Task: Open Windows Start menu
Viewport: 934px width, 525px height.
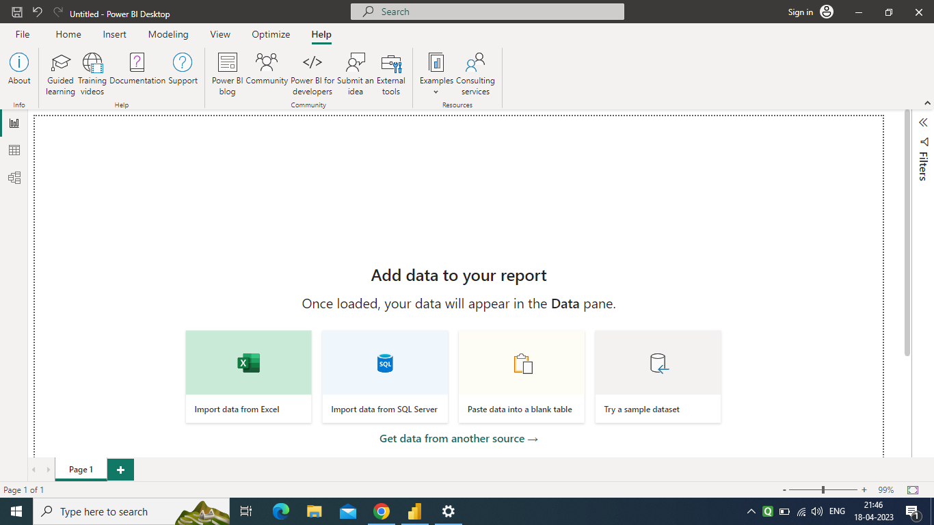Action: (16, 511)
